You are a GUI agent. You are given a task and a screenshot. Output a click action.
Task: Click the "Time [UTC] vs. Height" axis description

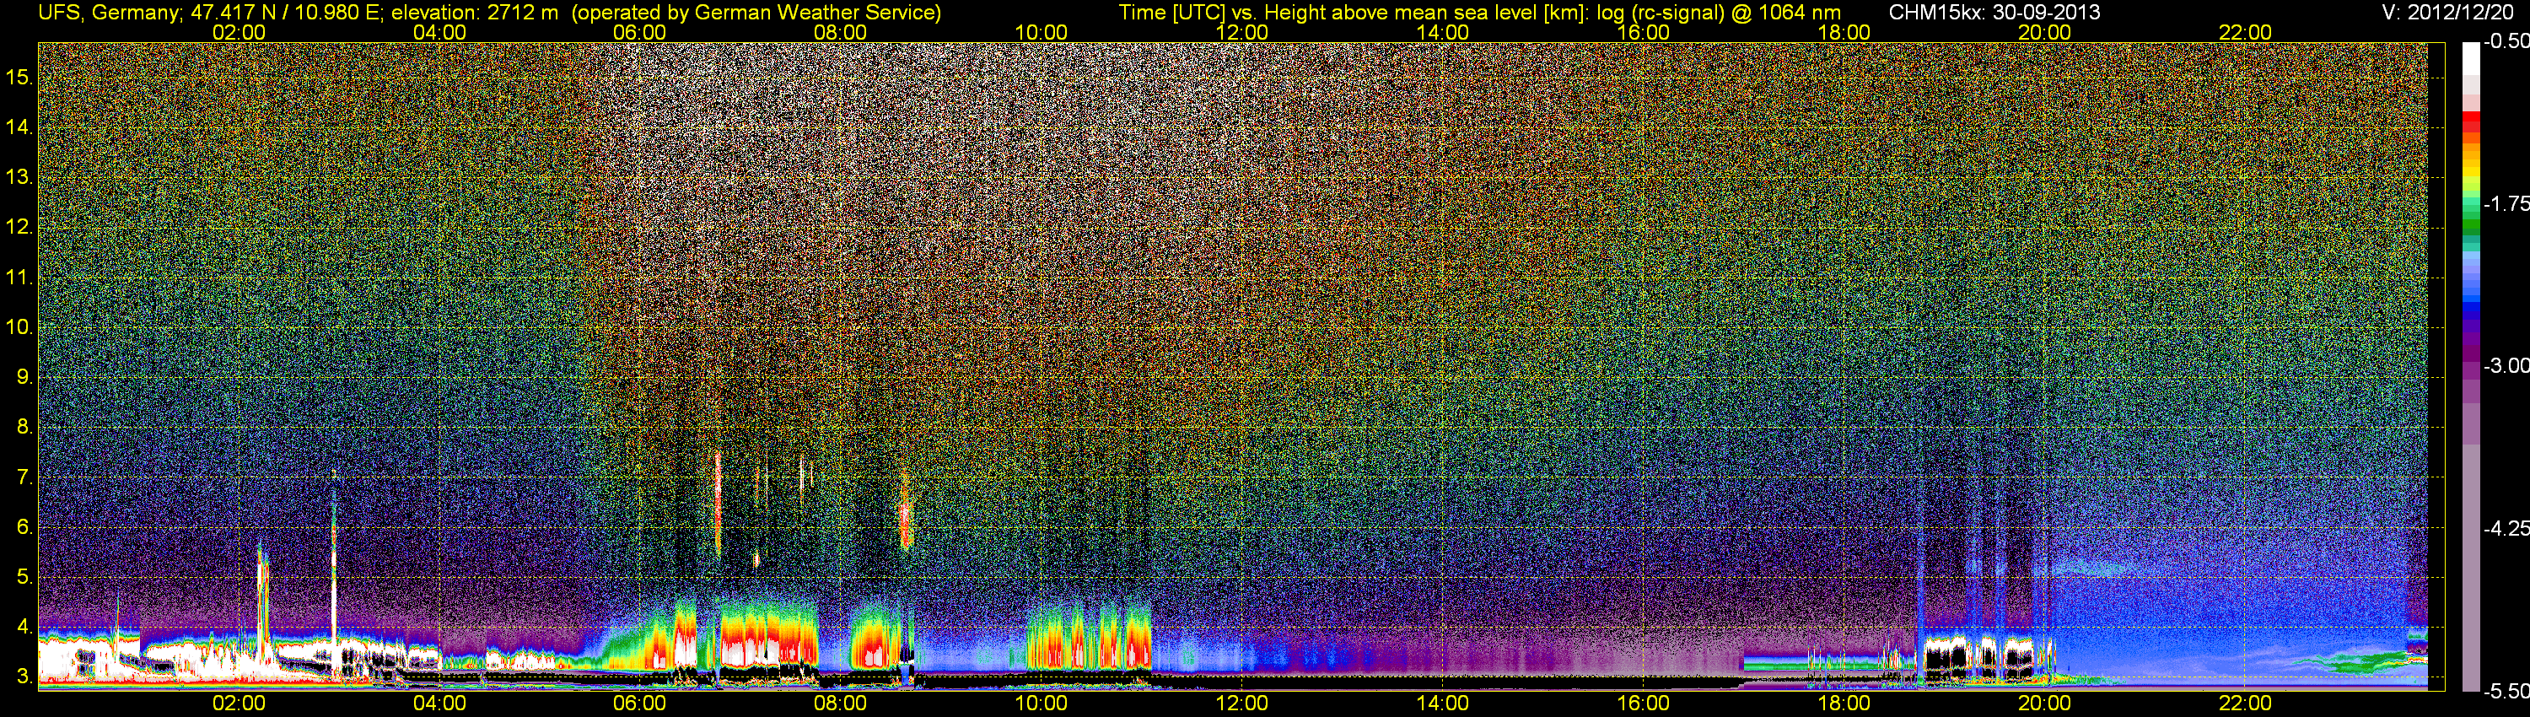(x=1225, y=13)
